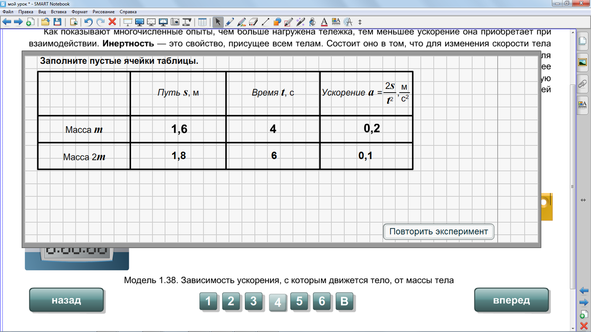This screenshot has height=332, width=591.
Task: Undo the last action
Action: (88, 22)
